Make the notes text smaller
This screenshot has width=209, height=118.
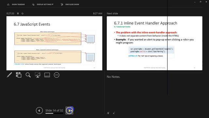(x=114, y=113)
